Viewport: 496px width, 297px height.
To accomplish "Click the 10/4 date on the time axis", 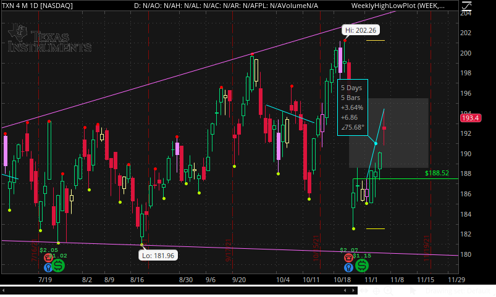I will pos(283,280).
